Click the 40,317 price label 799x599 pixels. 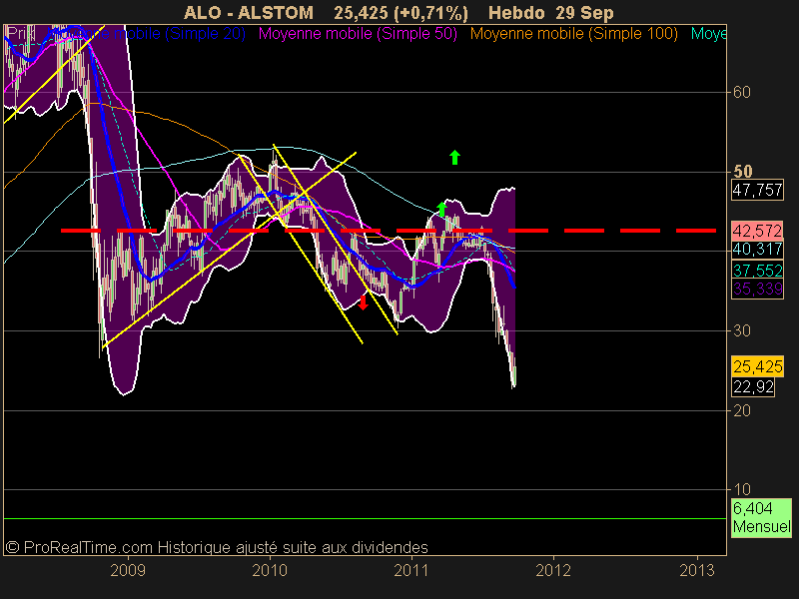[x=757, y=249]
